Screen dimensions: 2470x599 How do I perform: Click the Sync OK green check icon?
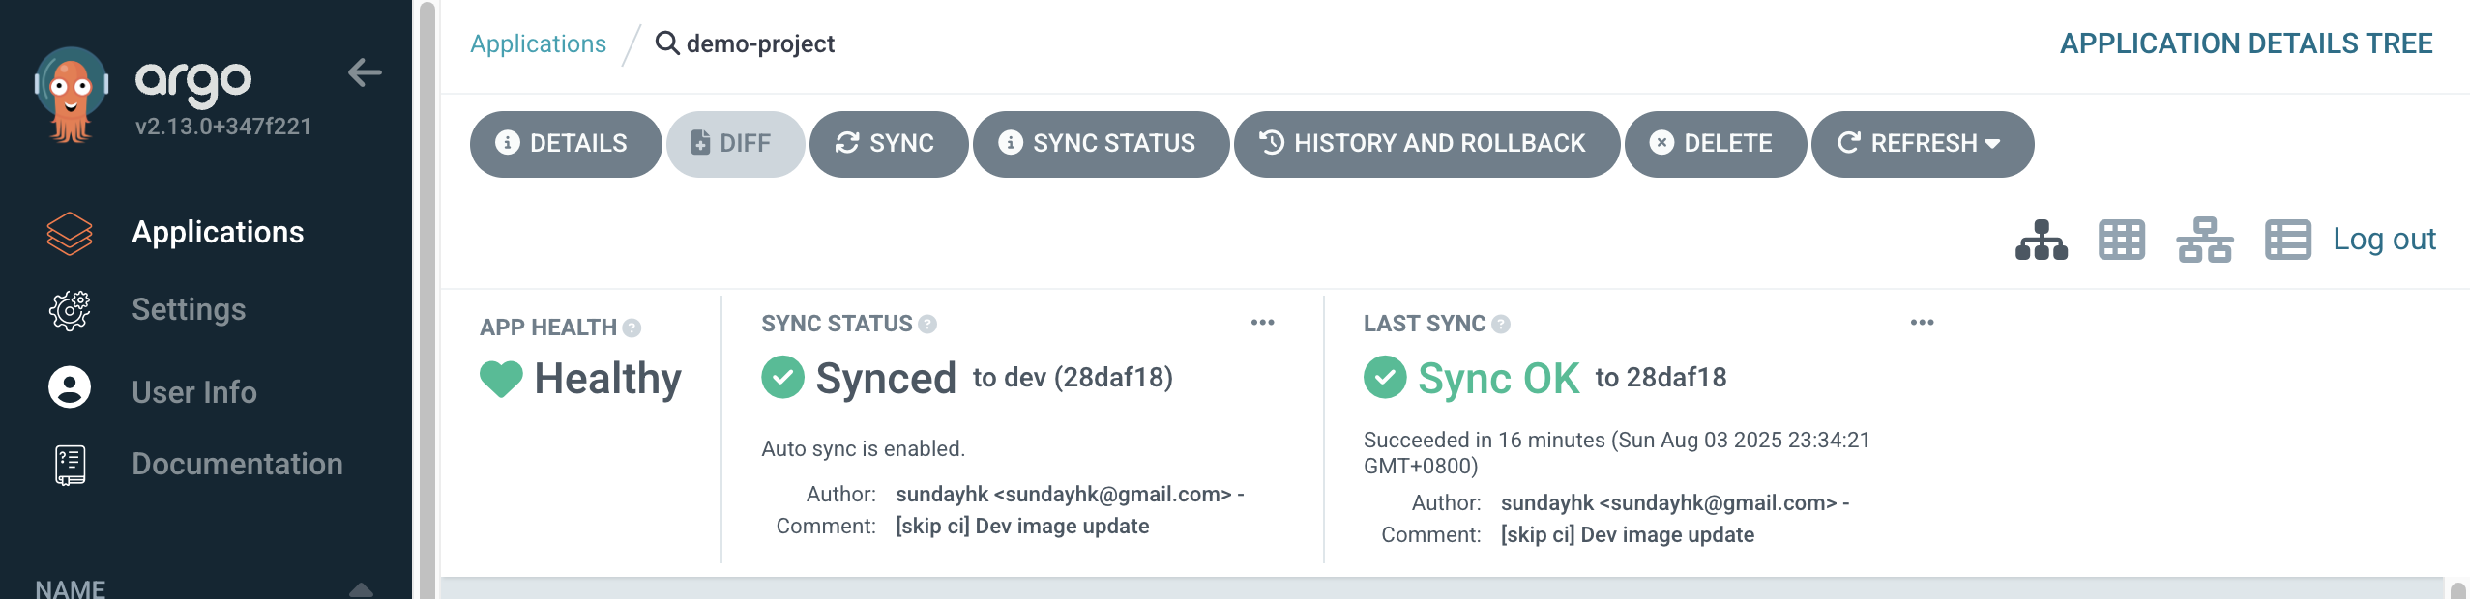click(1385, 377)
